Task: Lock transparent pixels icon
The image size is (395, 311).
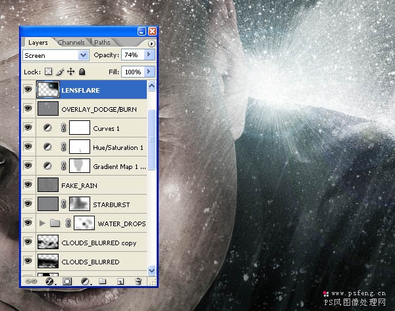Action: 48,72
